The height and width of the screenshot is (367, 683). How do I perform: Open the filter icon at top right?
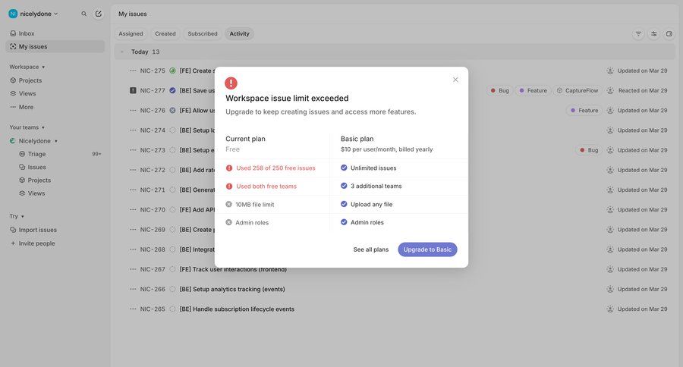coord(638,33)
